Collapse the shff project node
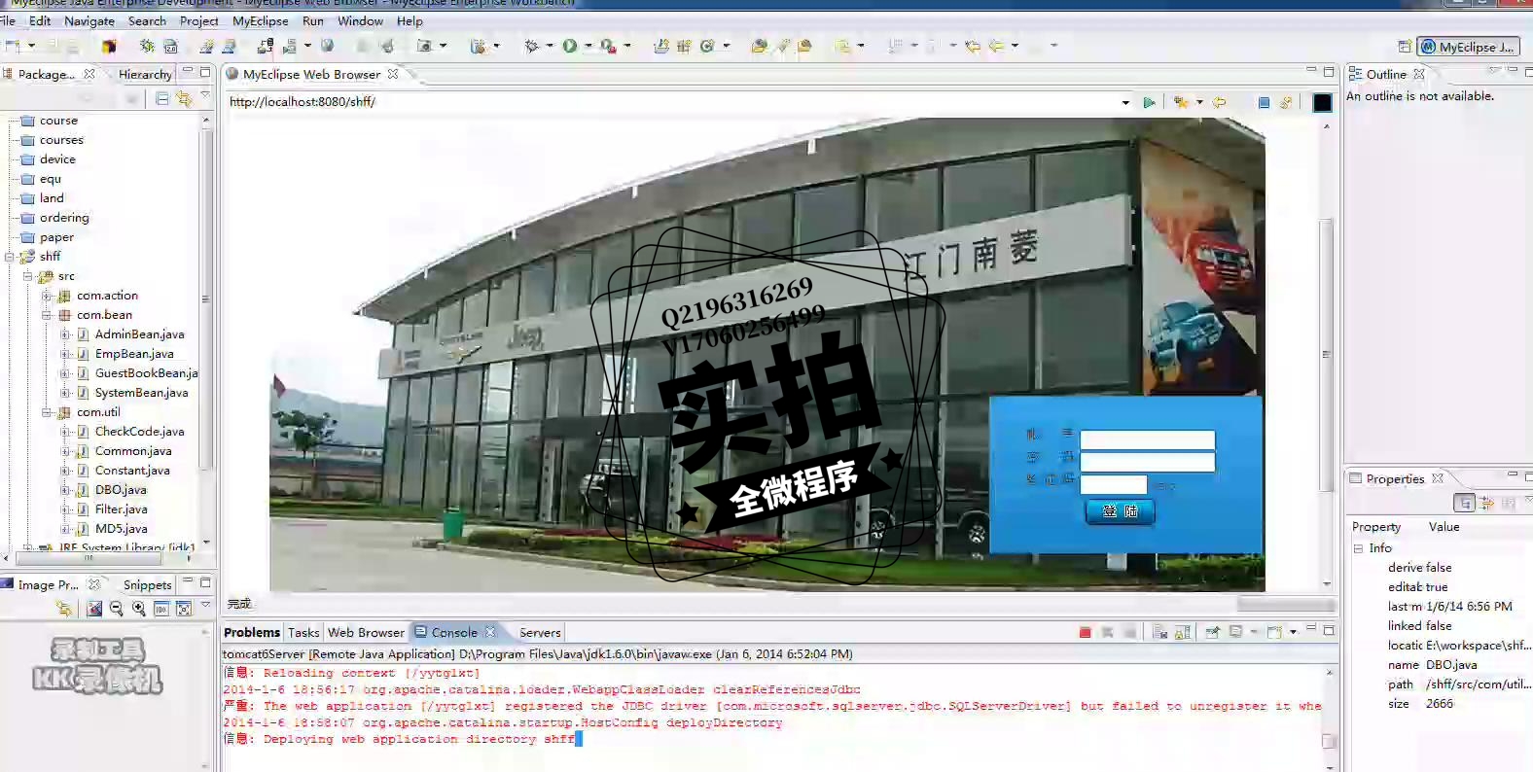 (x=10, y=257)
